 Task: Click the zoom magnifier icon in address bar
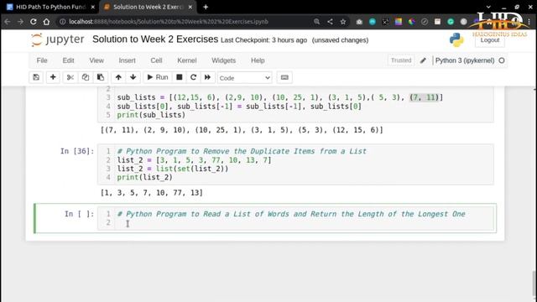(x=317, y=22)
